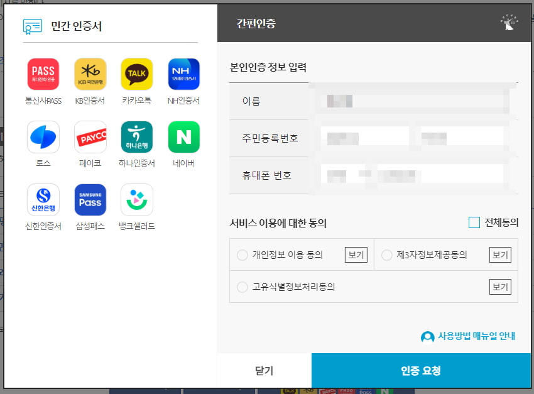534x394 pixels.
Task: Check the 전체동의 checkbox
Action: tap(474, 222)
